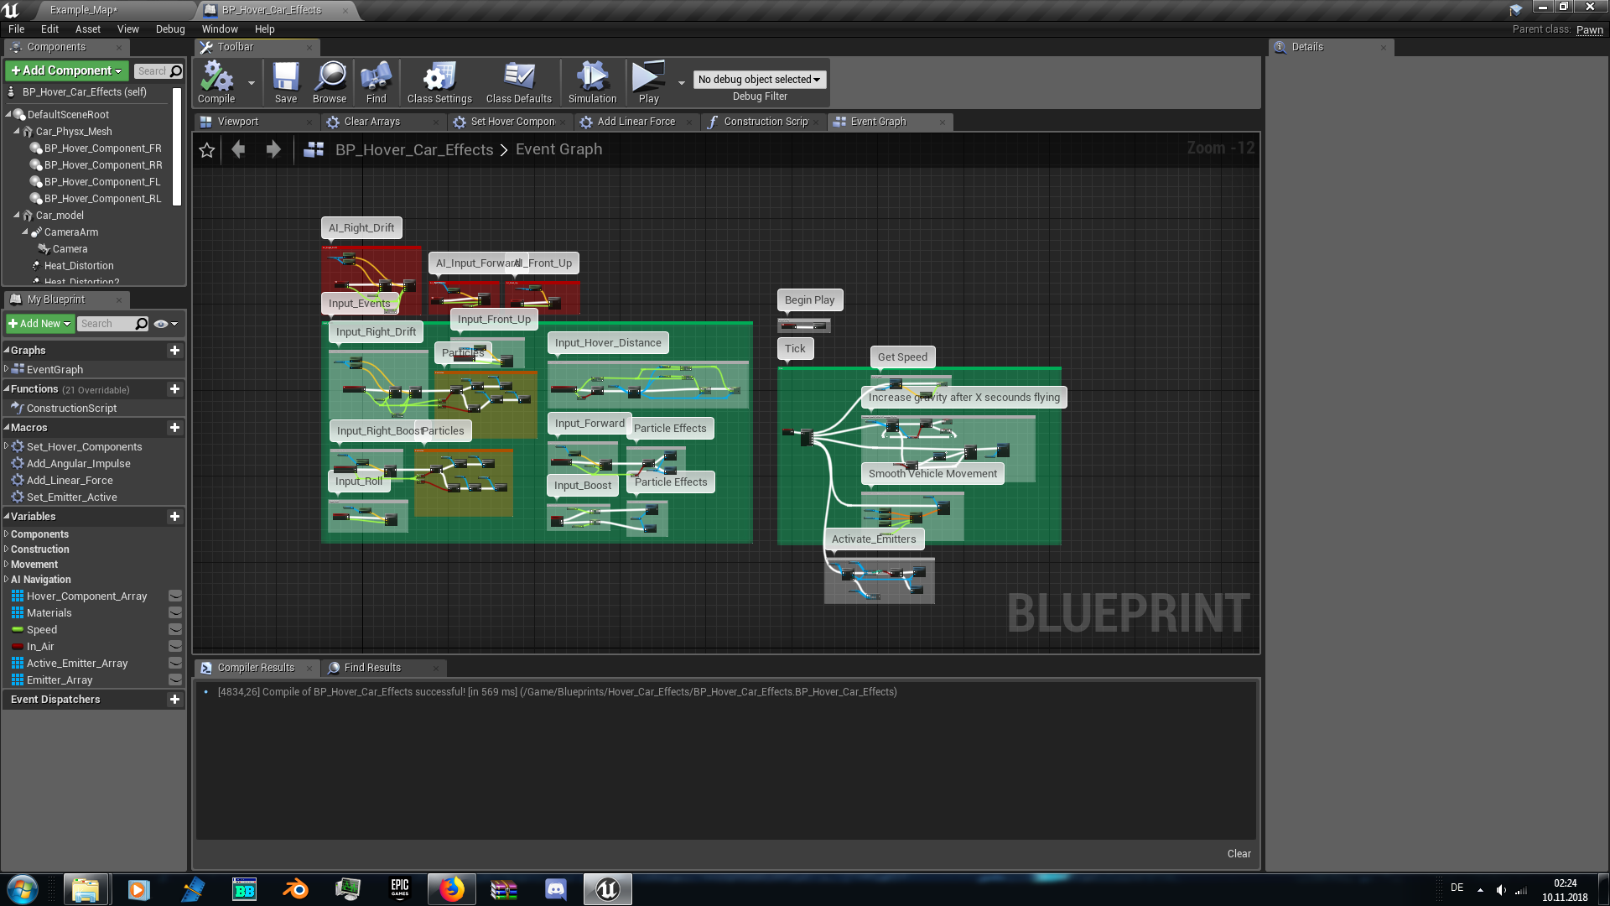Click Add New in My Blueprint
Screen dimensions: 1610x906
(39, 324)
